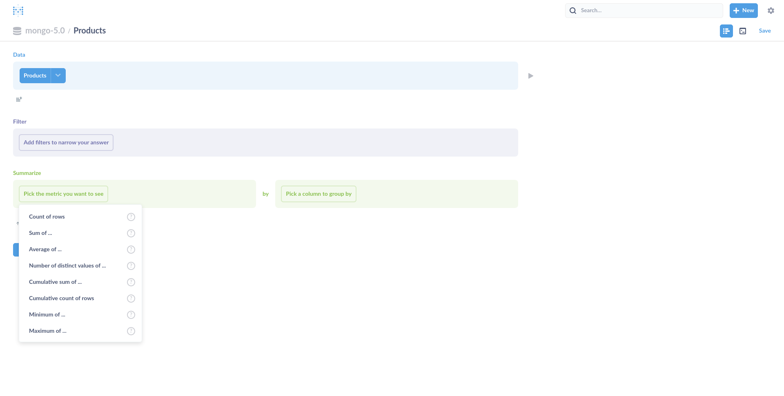Choose Number of distinct values of ...
Viewport: 784px width, 396px height.
coord(67,265)
